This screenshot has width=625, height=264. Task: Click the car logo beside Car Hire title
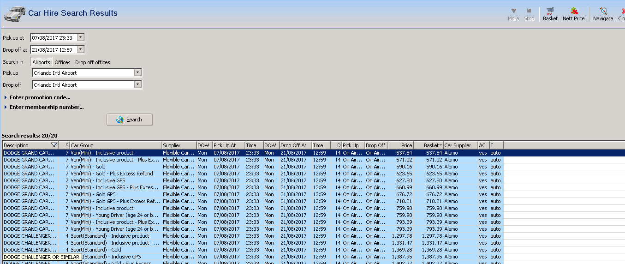15,14
